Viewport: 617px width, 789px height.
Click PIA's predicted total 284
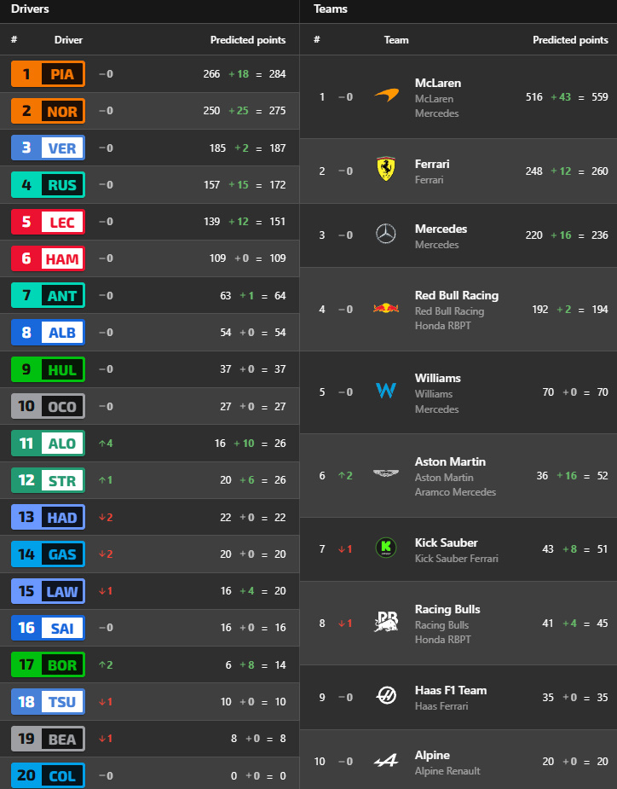[277, 74]
